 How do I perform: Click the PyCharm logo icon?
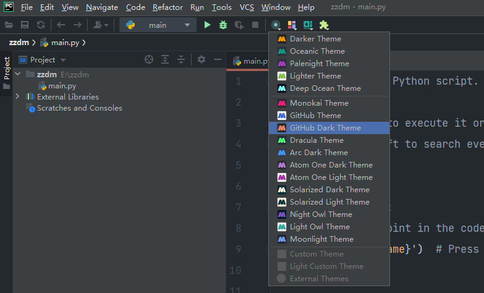click(8, 7)
